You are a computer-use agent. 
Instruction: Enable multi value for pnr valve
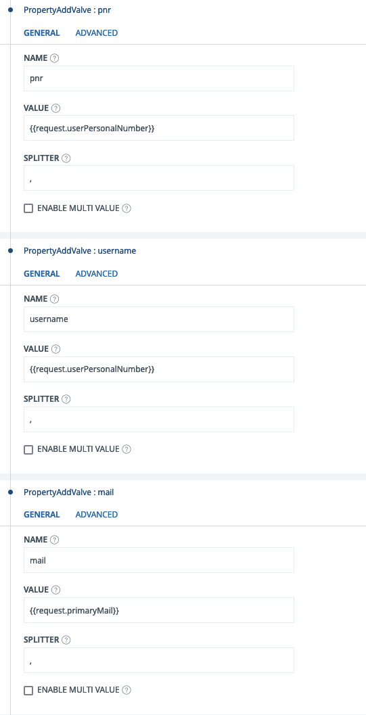pyautogui.click(x=28, y=208)
